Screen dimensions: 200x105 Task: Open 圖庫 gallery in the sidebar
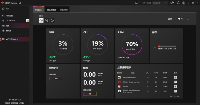(15, 26)
